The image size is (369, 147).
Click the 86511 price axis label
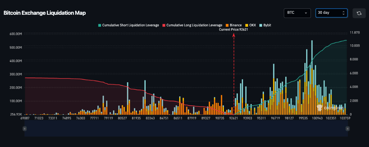tap(178, 118)
